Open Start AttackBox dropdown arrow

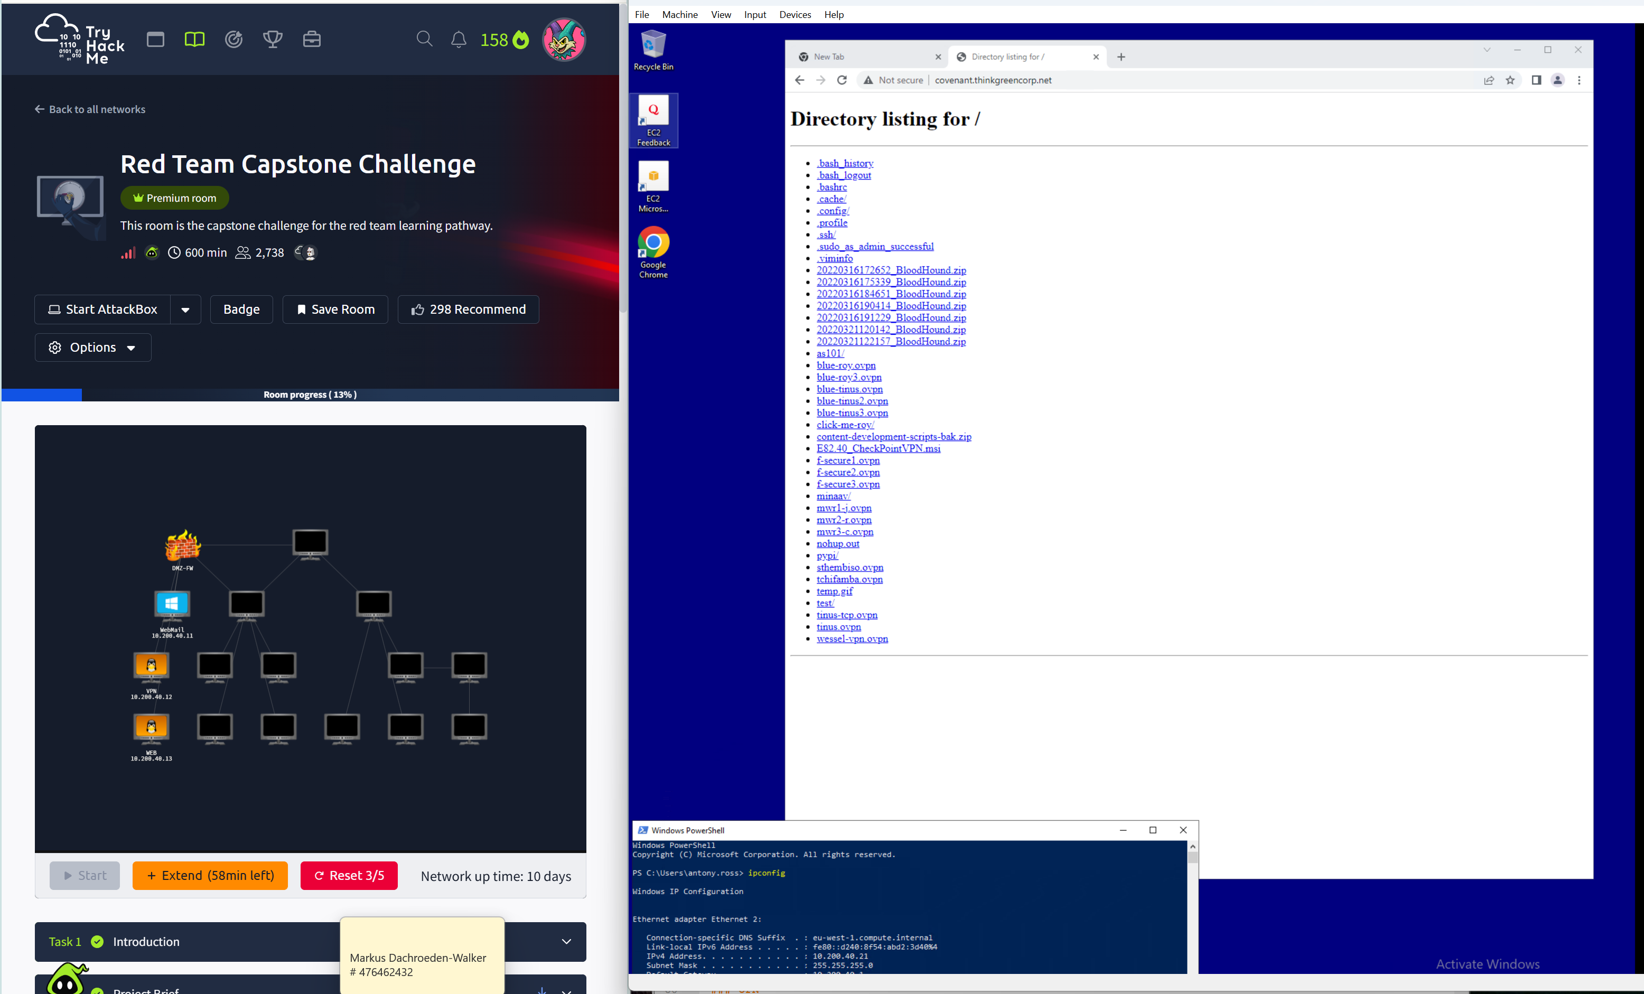(x=185, y=310)
